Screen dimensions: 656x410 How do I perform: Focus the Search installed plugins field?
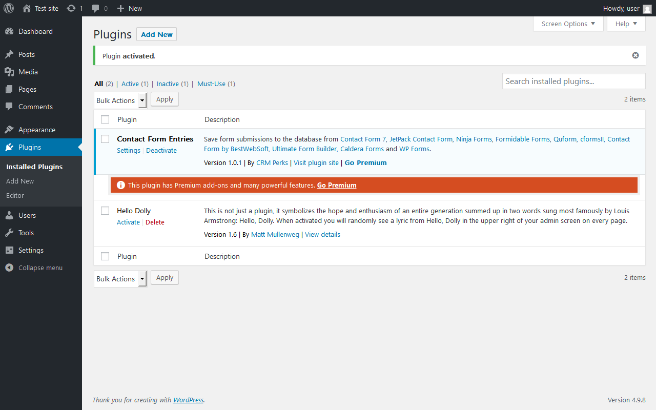tap(574, 81)
